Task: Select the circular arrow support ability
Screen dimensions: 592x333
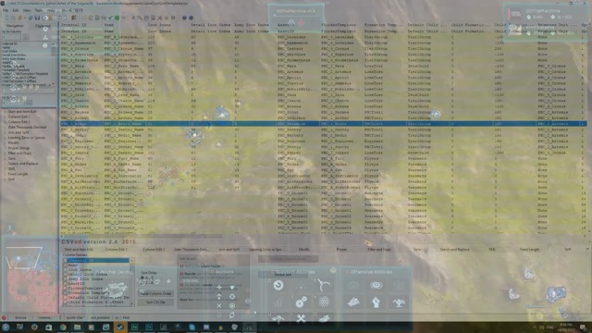Action: (x=278, y=286)
